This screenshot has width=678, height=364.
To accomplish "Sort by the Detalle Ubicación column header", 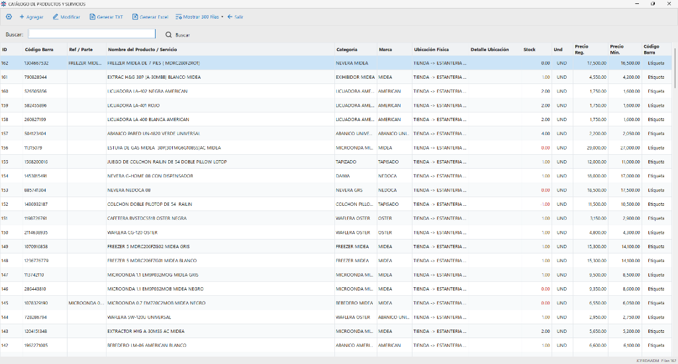I will coord(489,49).
